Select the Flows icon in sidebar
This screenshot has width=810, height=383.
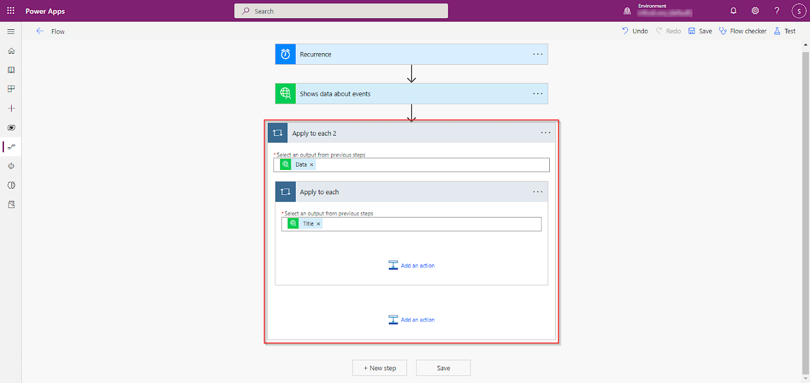(x=11, y=147)
